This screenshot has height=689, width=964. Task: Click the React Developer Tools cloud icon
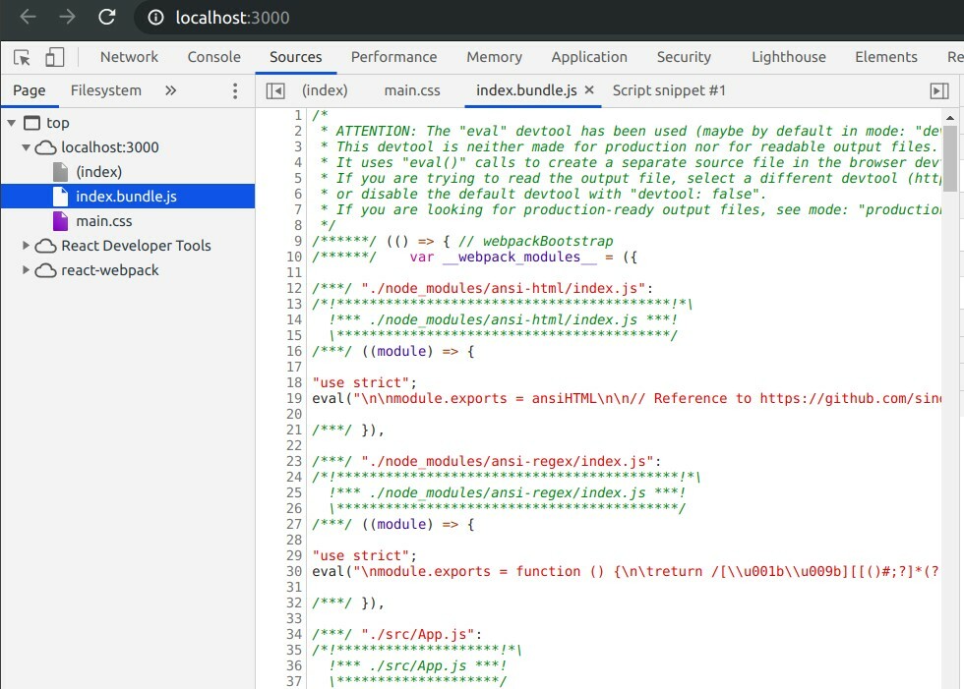pyautogui.click(x=45, y=246)
